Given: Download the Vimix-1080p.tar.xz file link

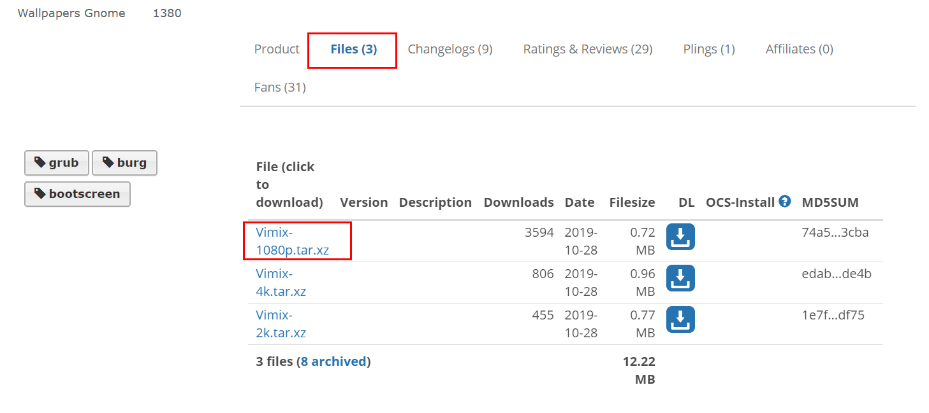Looking at the screenshot, I should pyautogui.click(x=292, y=241).
